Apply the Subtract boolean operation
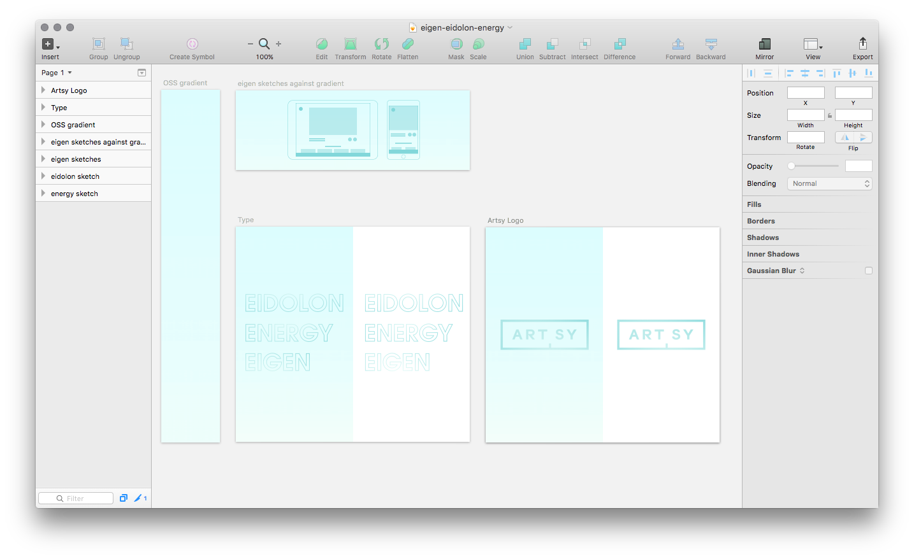 552,44
